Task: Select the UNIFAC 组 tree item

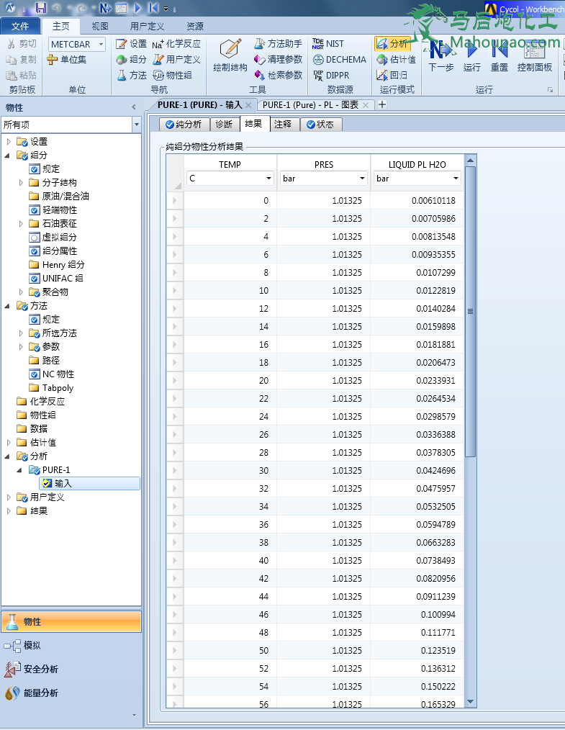Action: [x=56, y=279]
